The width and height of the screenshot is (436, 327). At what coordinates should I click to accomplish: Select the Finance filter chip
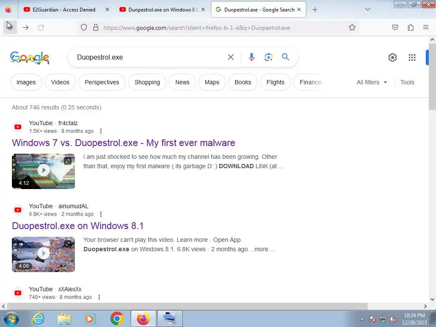click(x=308, y=82)
